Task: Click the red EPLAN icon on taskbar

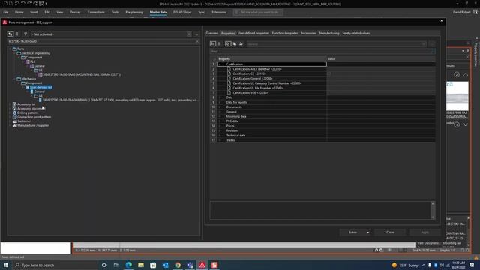Action: pyautogui.click(x=202, y=265)
